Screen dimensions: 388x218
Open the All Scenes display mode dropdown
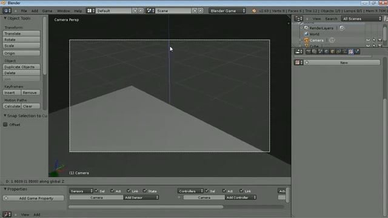coord(361,19)
